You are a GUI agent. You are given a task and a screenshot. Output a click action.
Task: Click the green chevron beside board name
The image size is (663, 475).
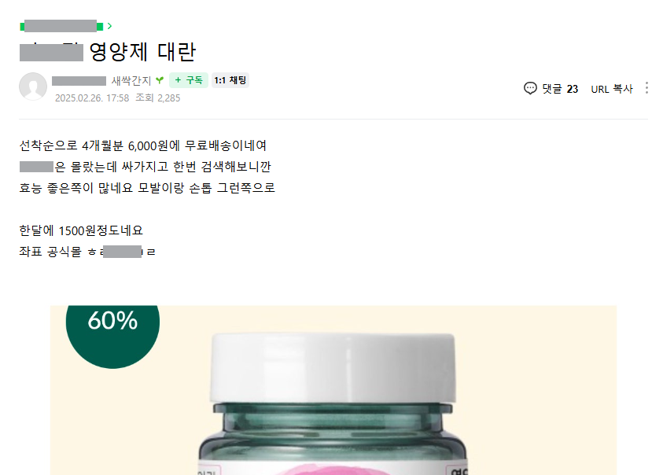[109, 26]
